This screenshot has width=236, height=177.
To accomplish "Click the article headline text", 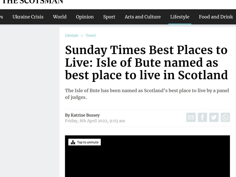I will pos(146,63).
